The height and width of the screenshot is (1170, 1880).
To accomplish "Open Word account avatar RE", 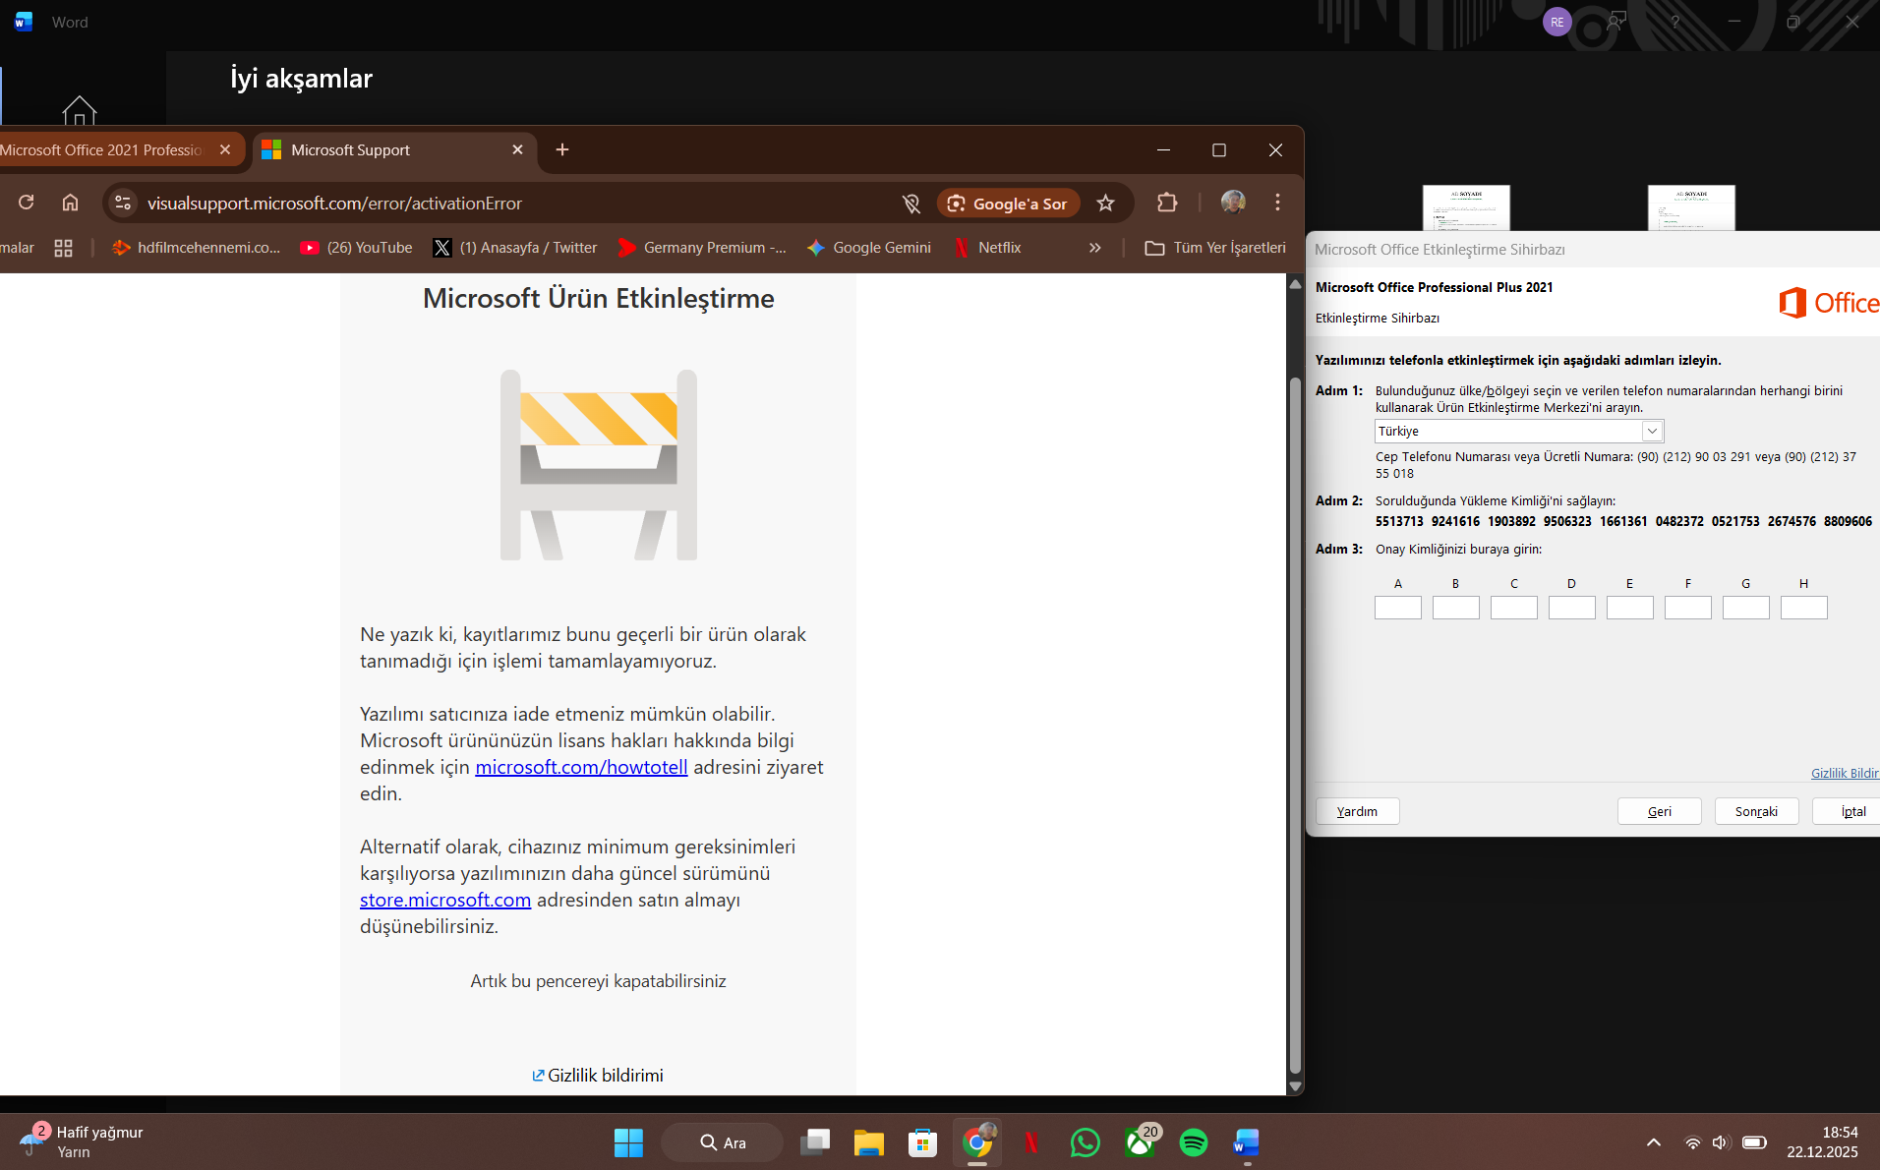I will tap(1557, 22).
